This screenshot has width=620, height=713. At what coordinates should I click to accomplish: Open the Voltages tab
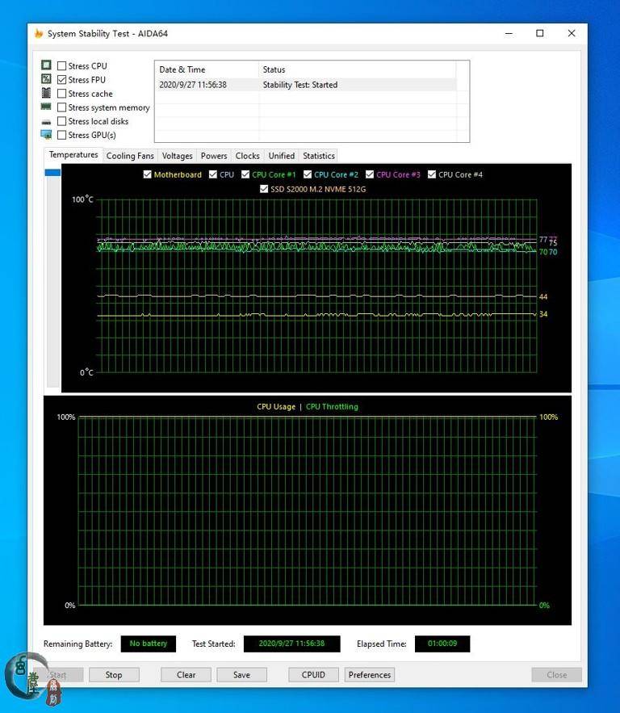tap(178, 156)
